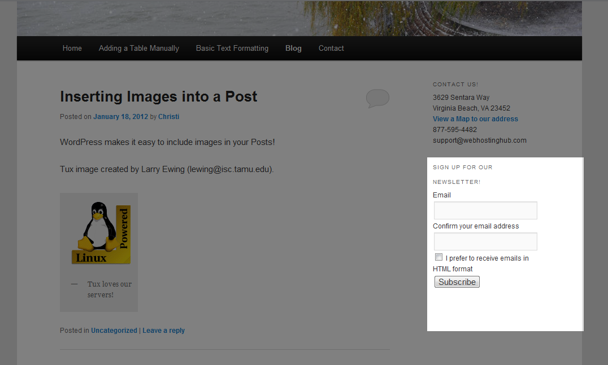This screenshot has height=365, width=608.
Task: Select Basic Text Formatting in the navigation bar
Action: coord(232,49)
